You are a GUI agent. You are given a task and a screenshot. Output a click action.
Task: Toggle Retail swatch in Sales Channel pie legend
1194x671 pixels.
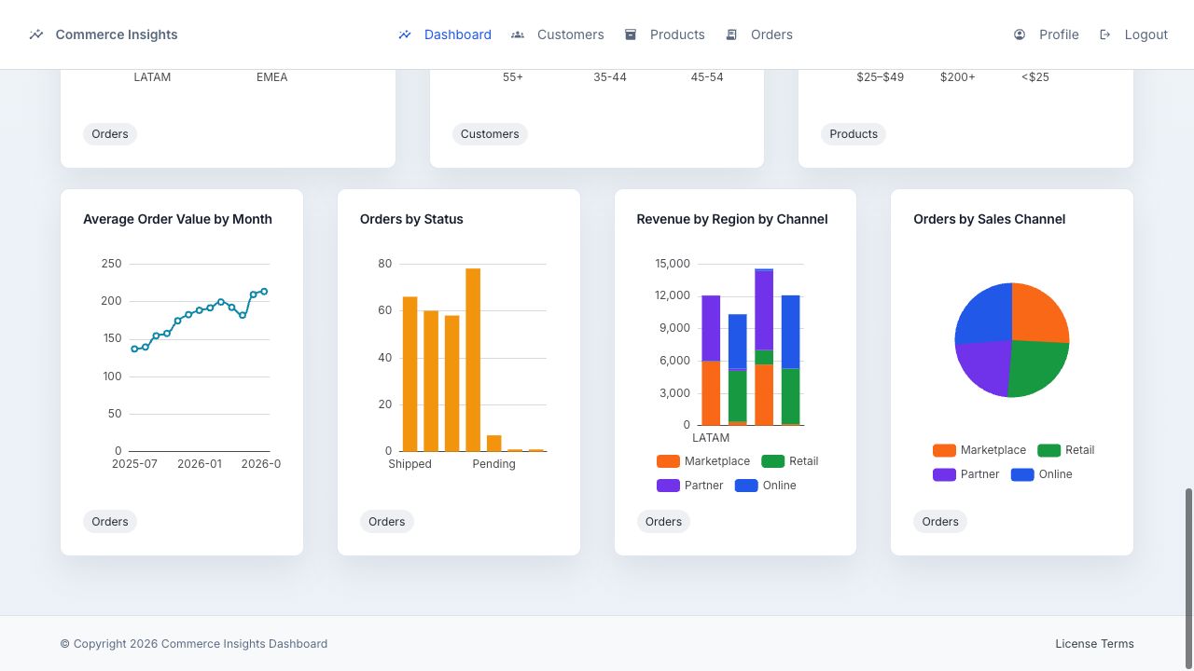point(1049,450)
